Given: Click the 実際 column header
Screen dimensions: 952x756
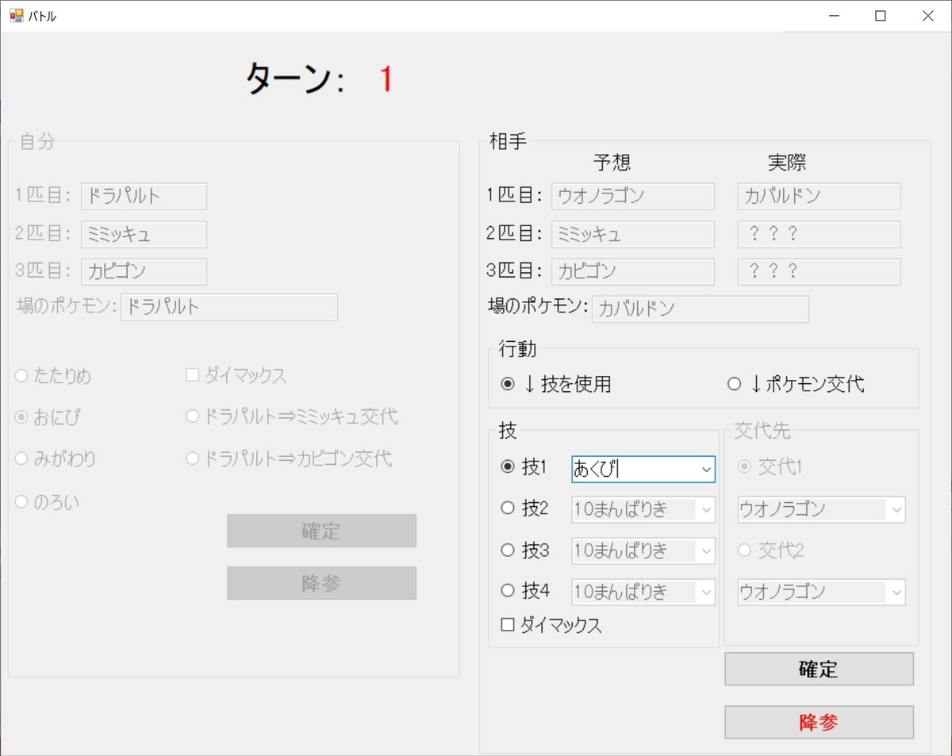Looking at the screenshot, I should coord(786,163).
